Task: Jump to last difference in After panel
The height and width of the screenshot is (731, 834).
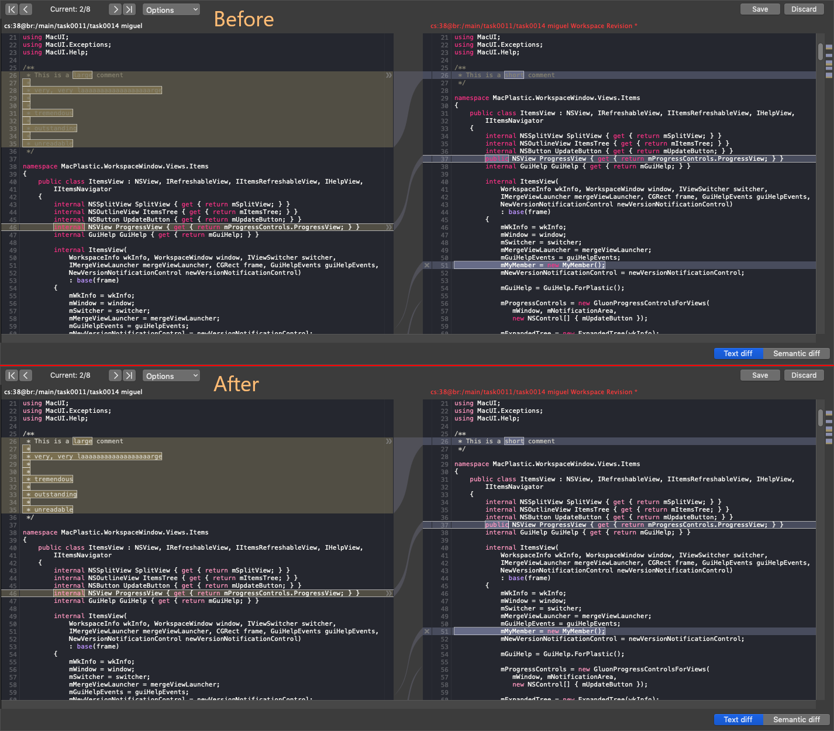Action: coord(129,375)
